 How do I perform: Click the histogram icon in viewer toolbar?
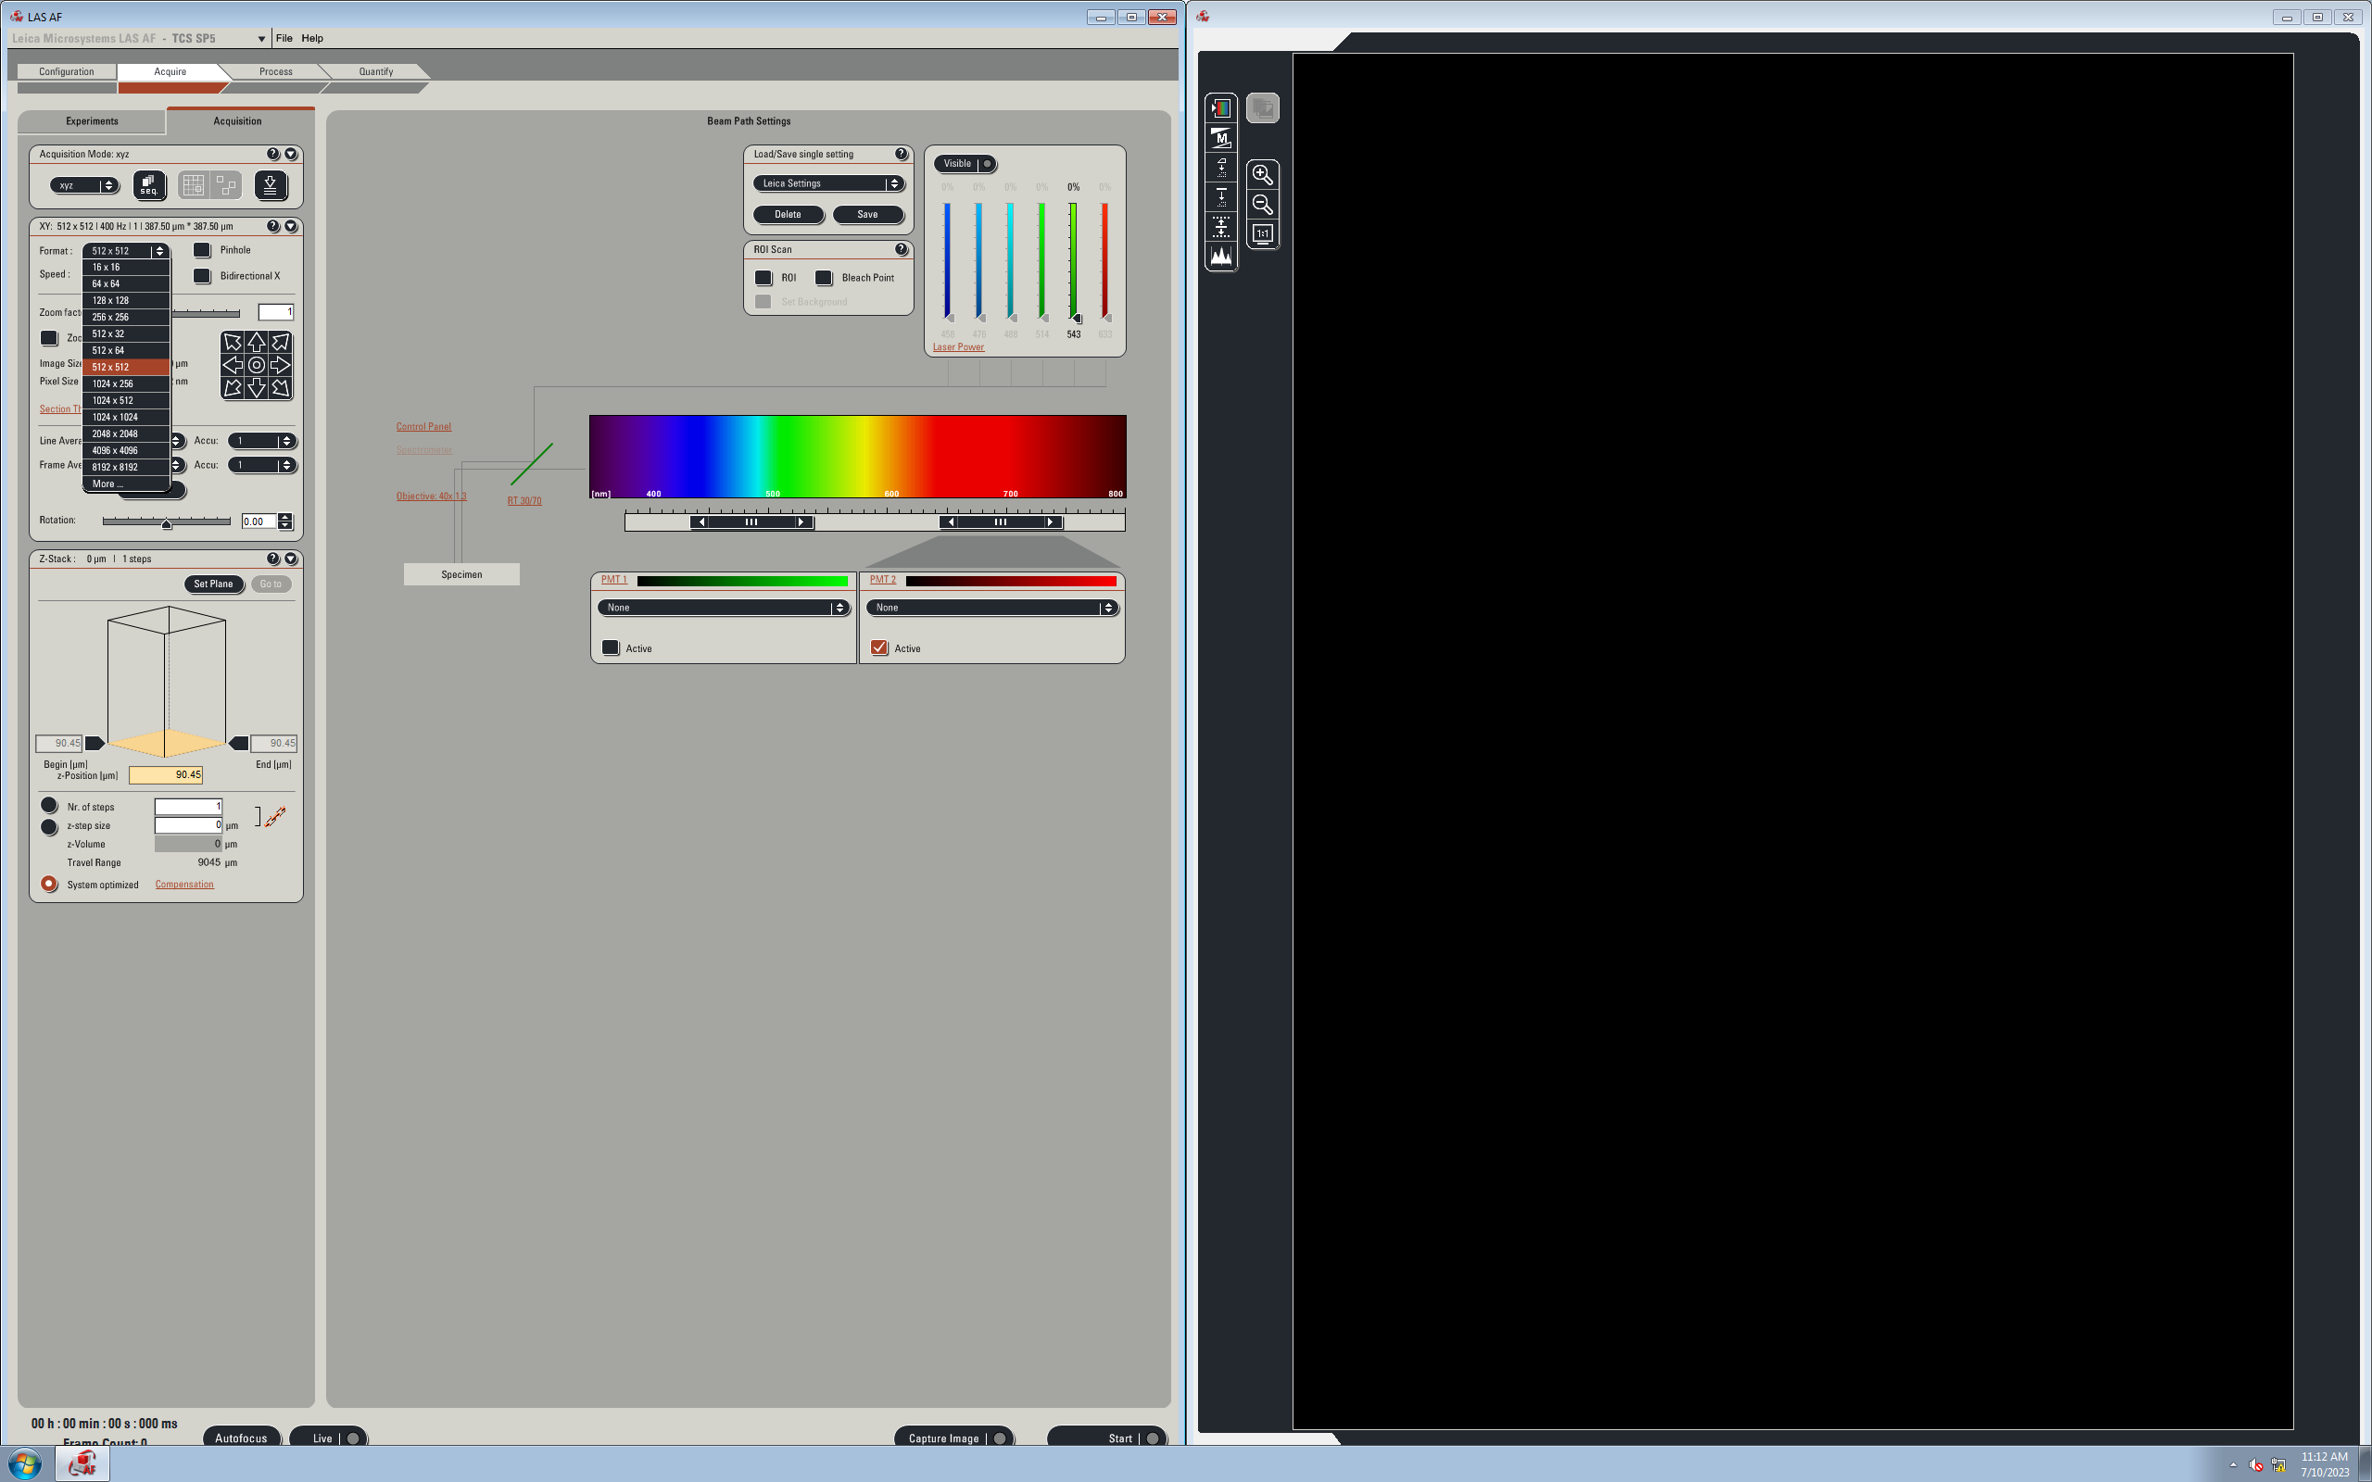click(x=1221, y=257)
